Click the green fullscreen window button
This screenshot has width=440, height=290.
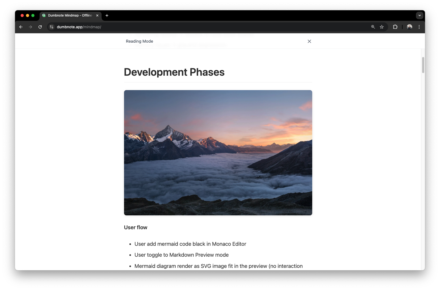[x=33, y=15]
